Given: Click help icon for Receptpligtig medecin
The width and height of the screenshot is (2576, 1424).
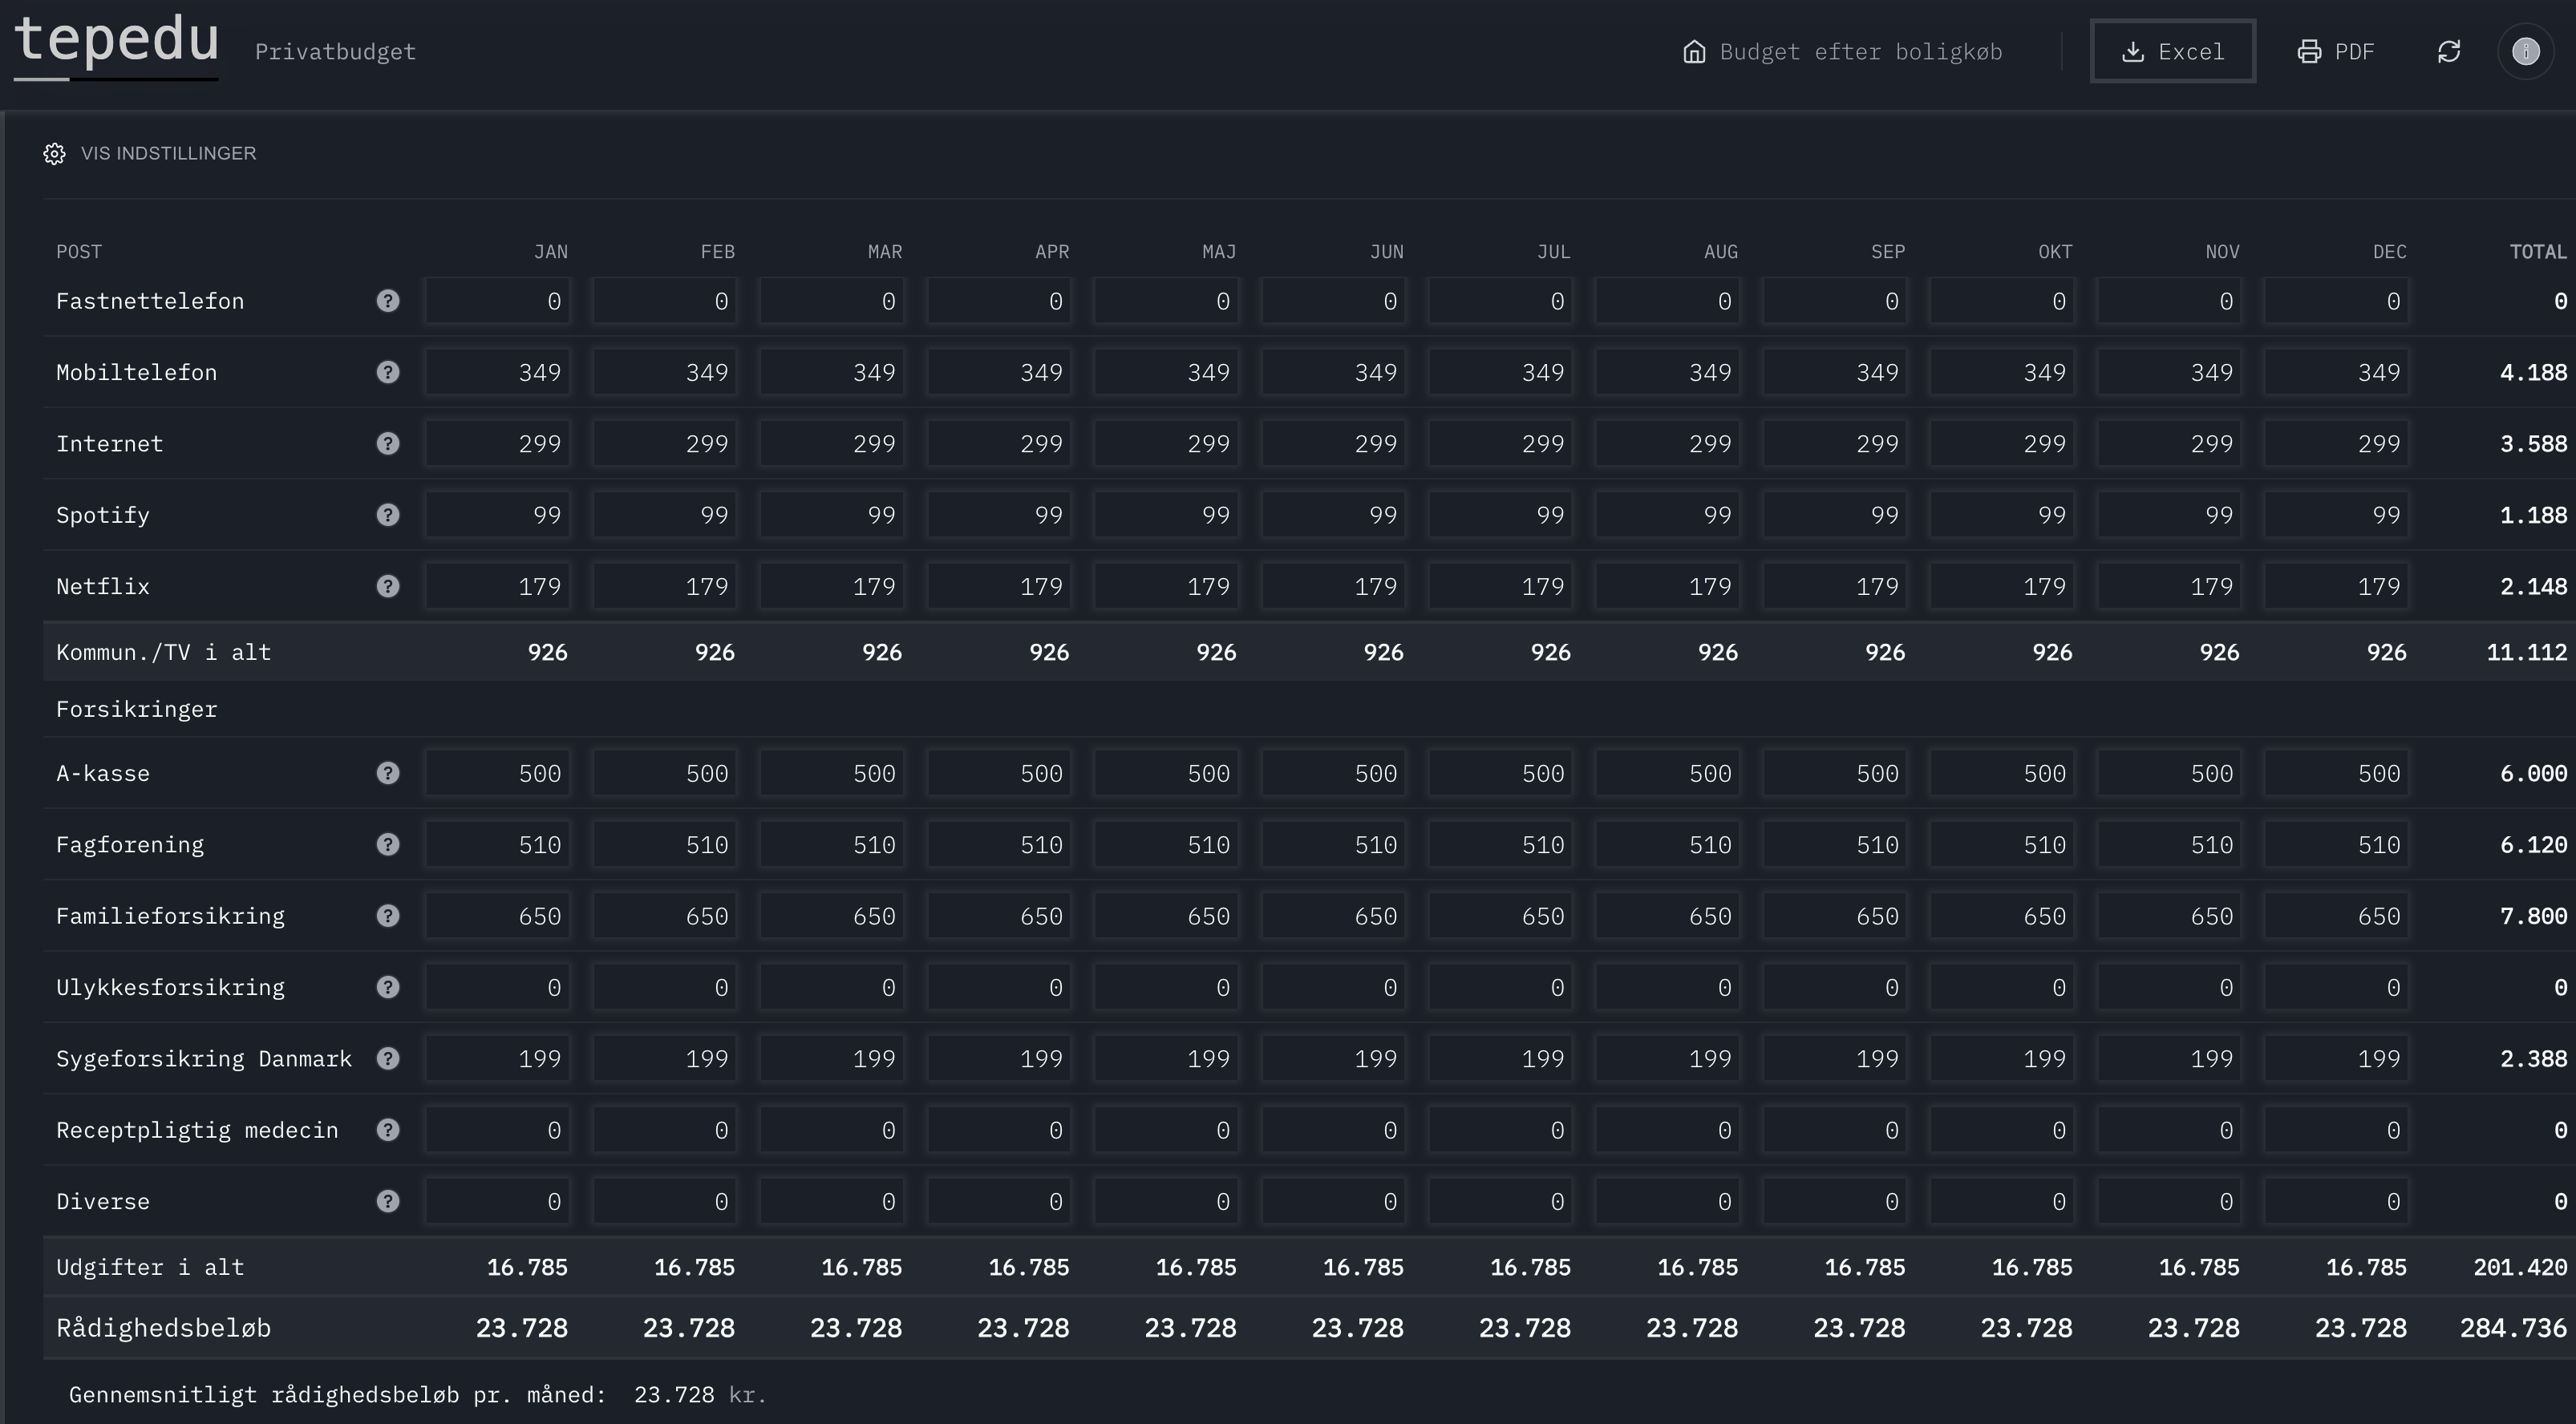Looking at the screenshot, I should coord(388,1130).
